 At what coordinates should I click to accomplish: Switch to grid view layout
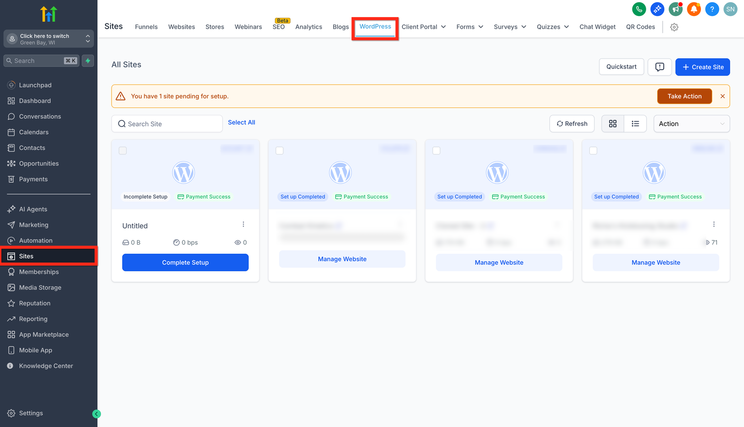tap(613, 123)
